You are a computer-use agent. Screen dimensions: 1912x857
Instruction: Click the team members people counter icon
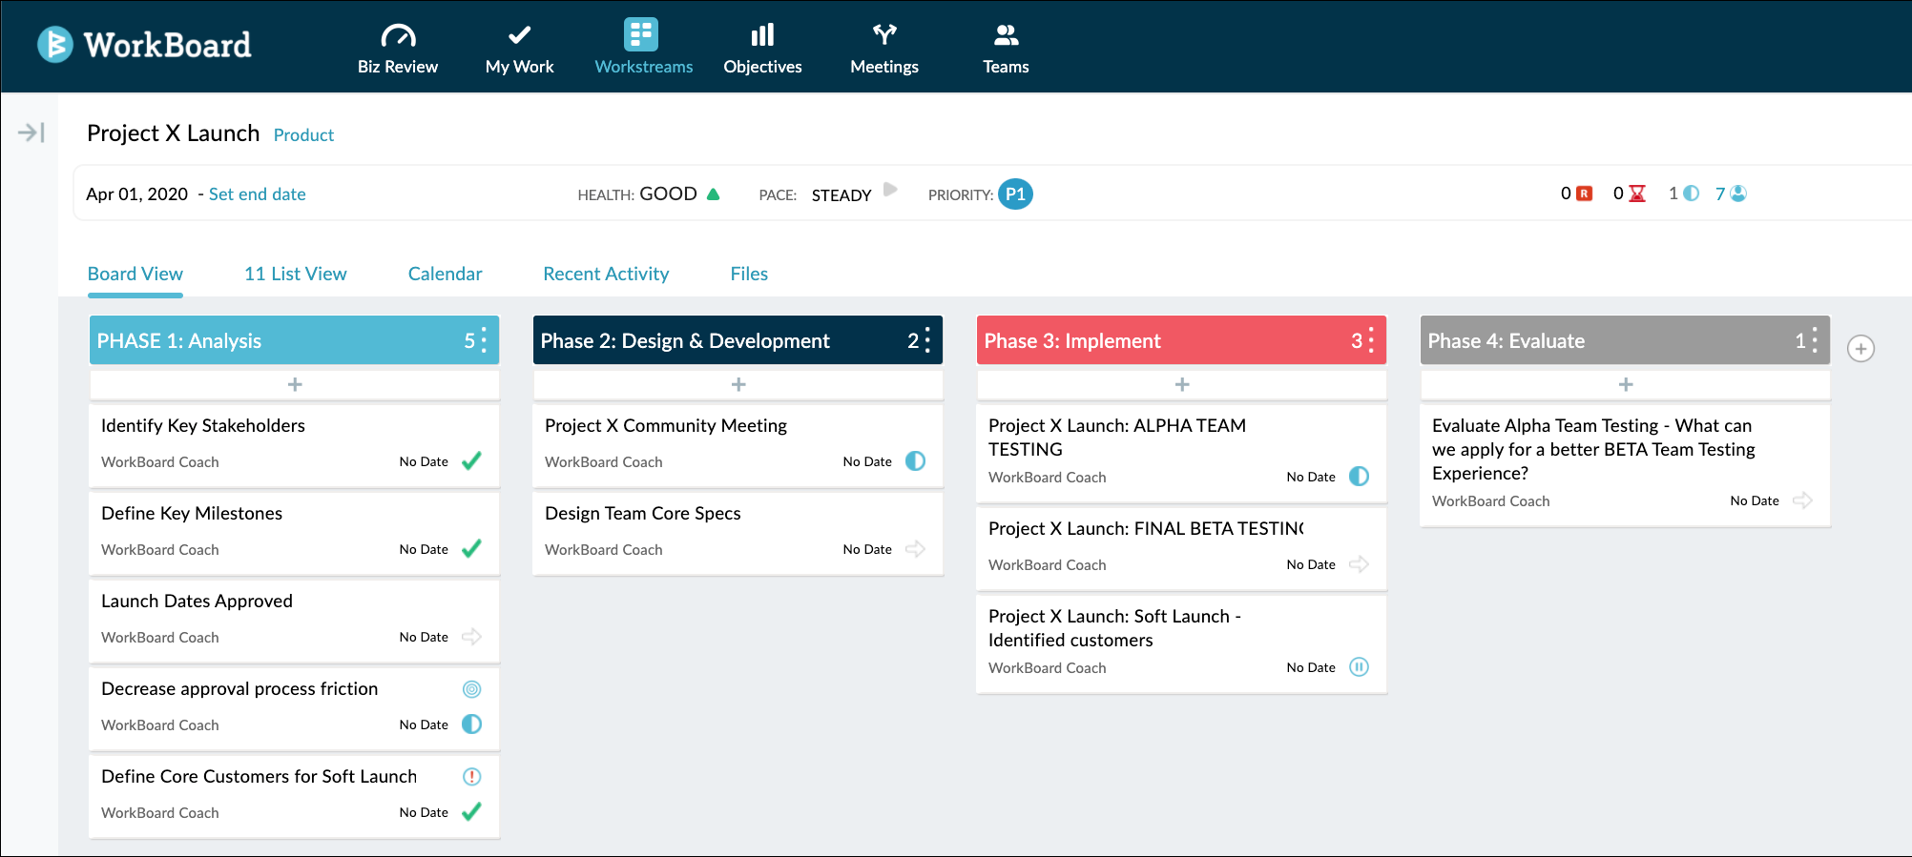pos(1738,194)
